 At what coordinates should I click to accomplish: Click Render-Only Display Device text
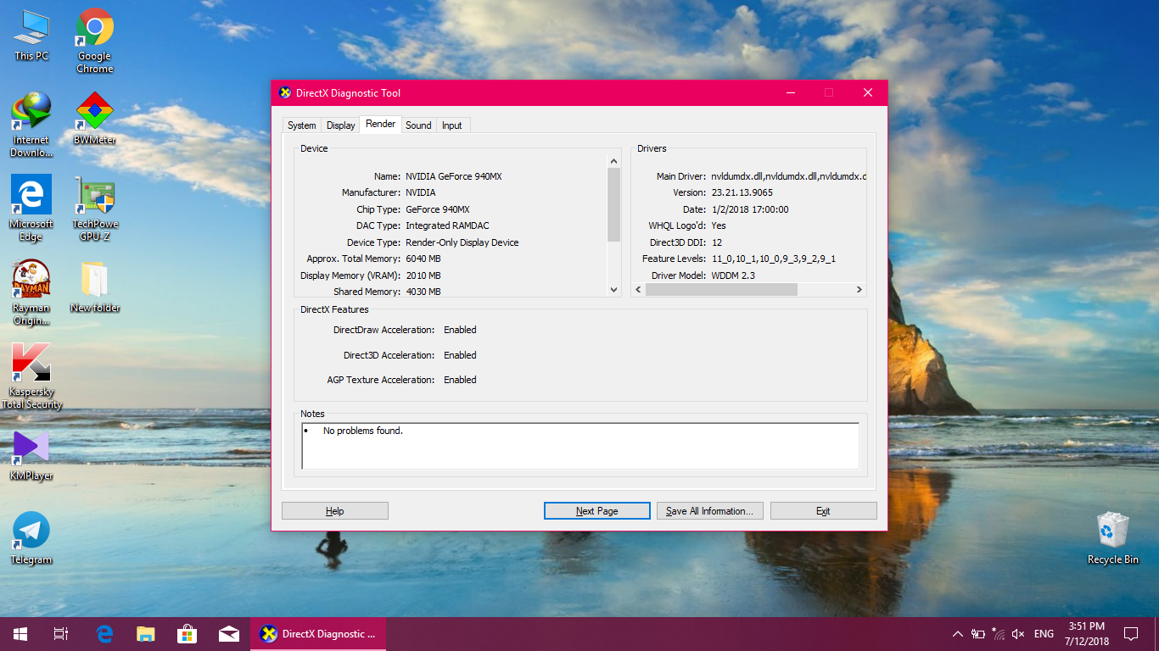[462, 242]
